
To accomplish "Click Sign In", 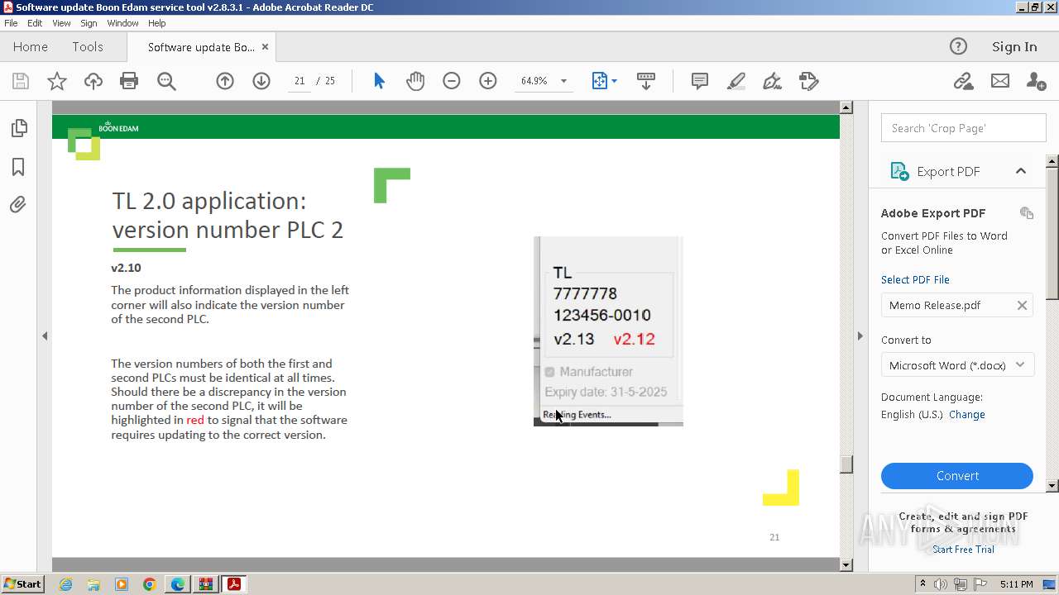I will point(1014,47).
